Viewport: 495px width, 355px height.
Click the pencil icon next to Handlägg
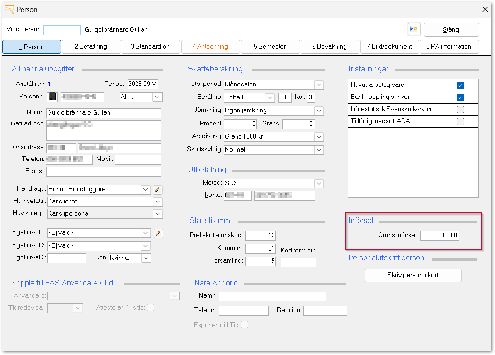click(158, 189)
